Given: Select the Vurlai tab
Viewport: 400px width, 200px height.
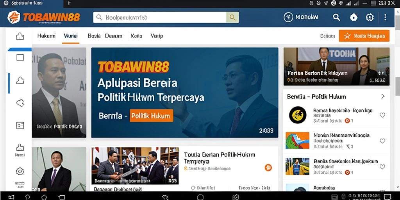Looking at the screenshot, I should coord(71,36).
